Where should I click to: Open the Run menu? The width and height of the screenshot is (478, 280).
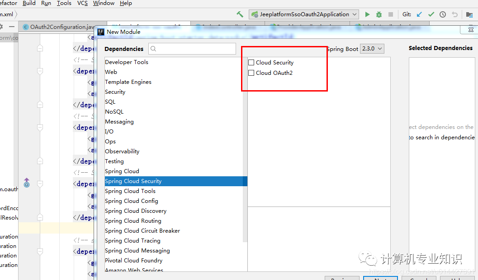46,3
